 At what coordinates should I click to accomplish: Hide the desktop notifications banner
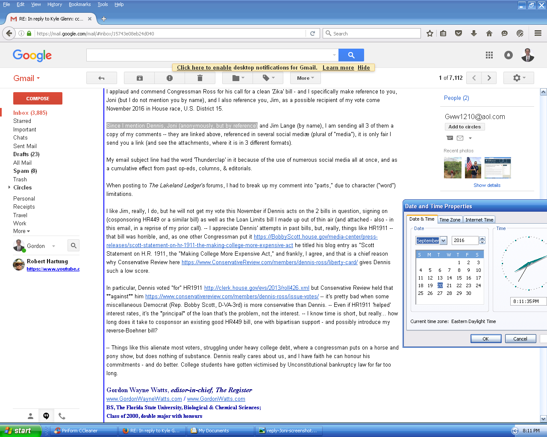(x=364, y=67)
